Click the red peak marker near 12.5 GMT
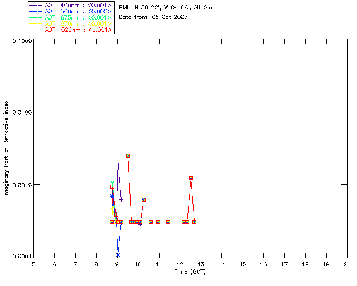 coord(191,178)
